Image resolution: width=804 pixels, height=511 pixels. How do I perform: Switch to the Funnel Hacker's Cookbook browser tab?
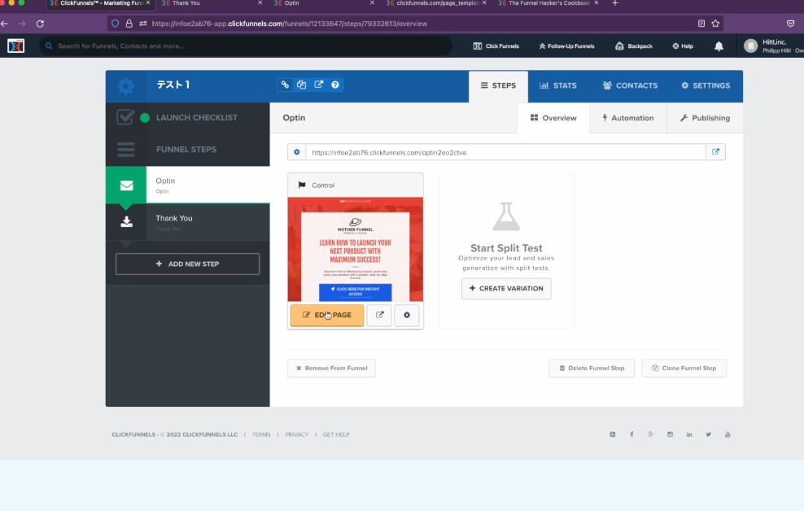pyautogui.click(x=548, y=3)
